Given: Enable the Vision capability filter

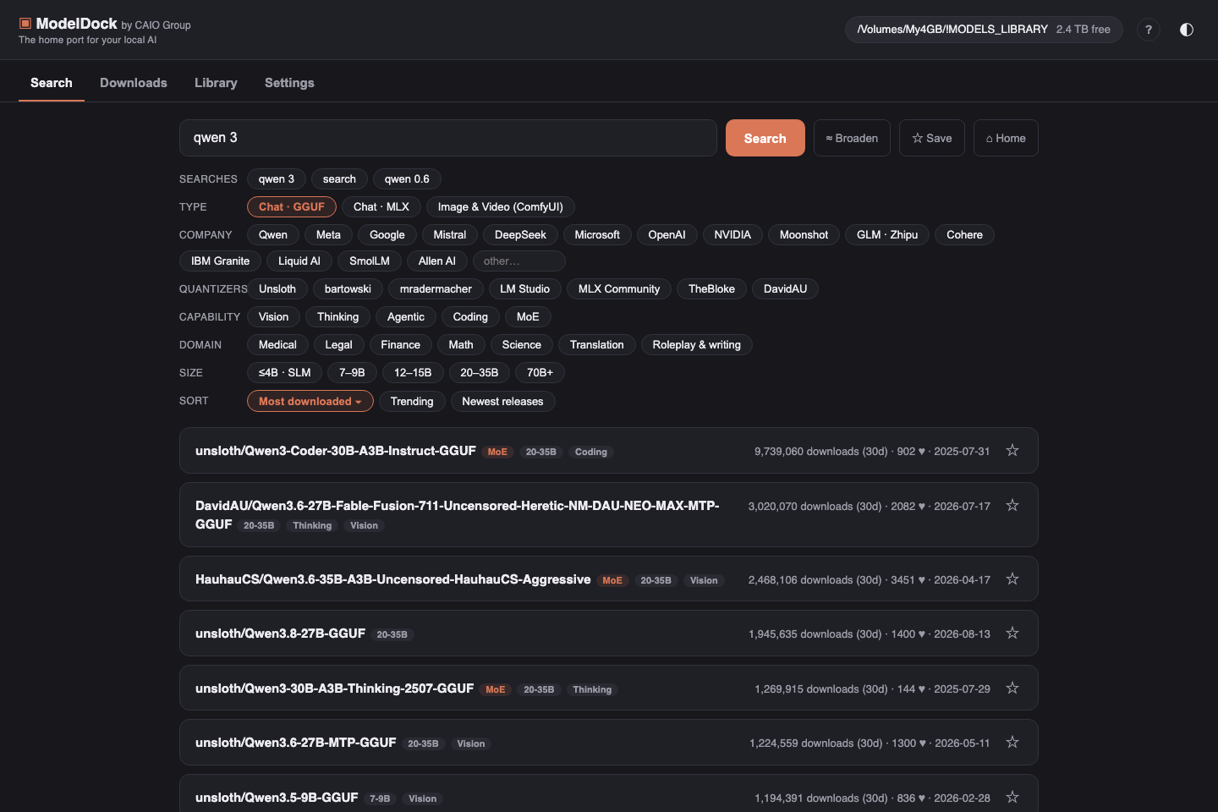Looking at the screenshot, I should [x=273, y=317].
